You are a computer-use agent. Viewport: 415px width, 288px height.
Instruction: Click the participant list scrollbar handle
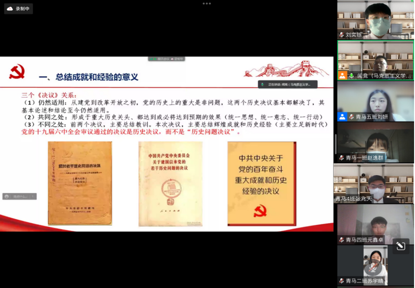coord(336,145)
